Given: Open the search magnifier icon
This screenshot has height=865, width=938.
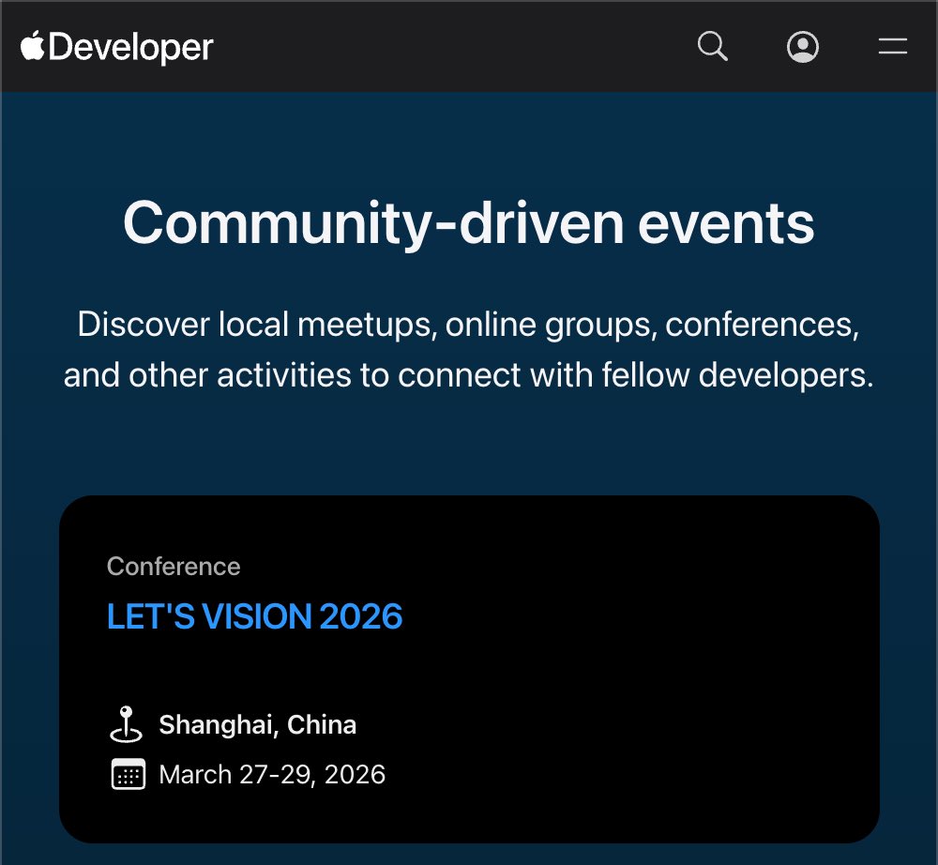Looking at the screenshot, I should [x=713, y=46].
